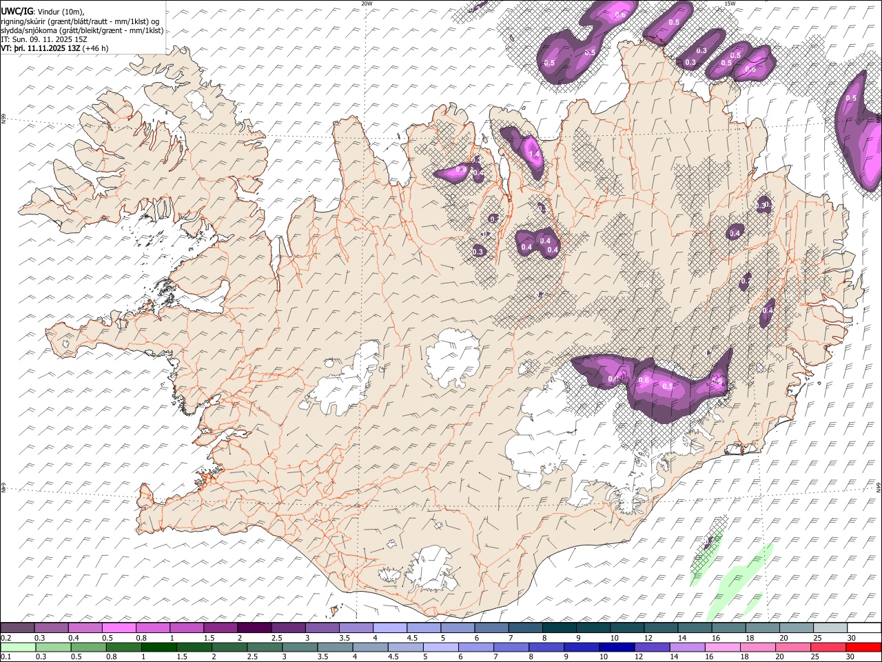Click the 15W longitude label

730,3
